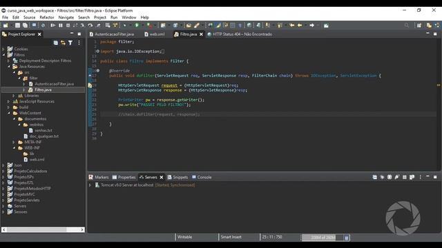Toggle the breakpoint marker at line 19
Viewport: 442px width, 248px height.
90,85
